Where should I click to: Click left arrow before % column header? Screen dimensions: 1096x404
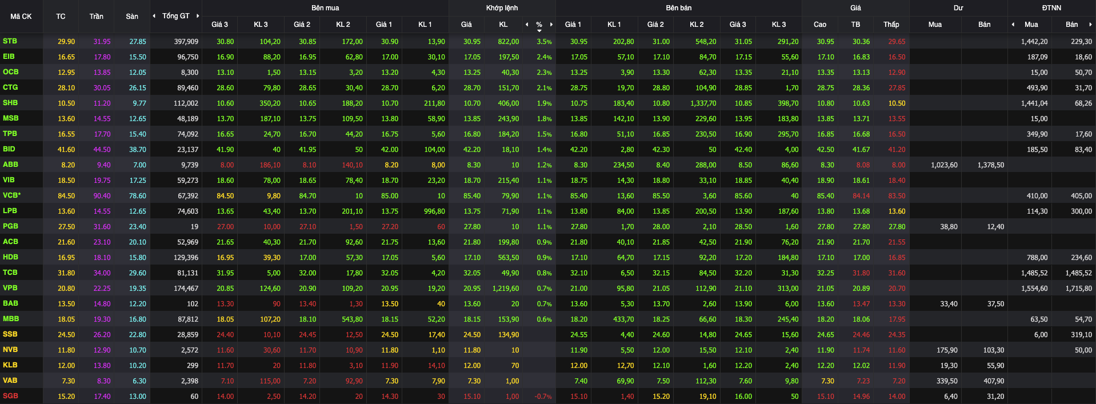527,25
